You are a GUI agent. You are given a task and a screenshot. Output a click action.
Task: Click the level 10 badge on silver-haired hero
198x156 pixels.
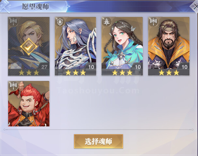click(x=91, y=66)
